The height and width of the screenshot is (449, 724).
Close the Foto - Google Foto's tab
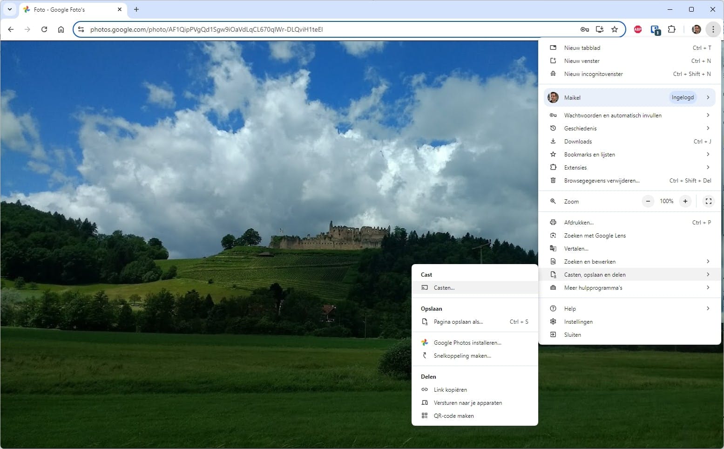click(120, 9)
